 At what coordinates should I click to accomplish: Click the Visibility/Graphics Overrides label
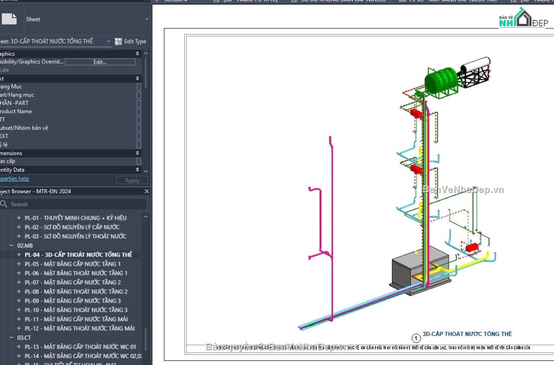[x=31, y=62]
